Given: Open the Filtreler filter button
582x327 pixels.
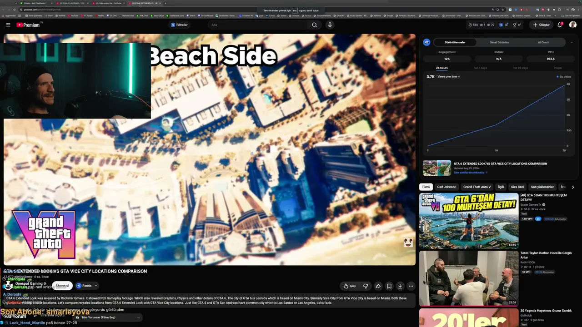Looking at the screenshot, I should click(179, 25).
